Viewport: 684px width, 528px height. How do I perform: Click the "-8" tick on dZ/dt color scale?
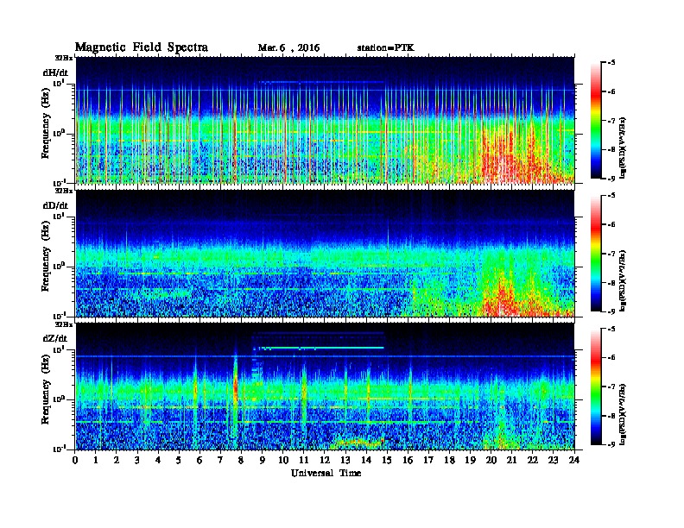coord(611,416)
